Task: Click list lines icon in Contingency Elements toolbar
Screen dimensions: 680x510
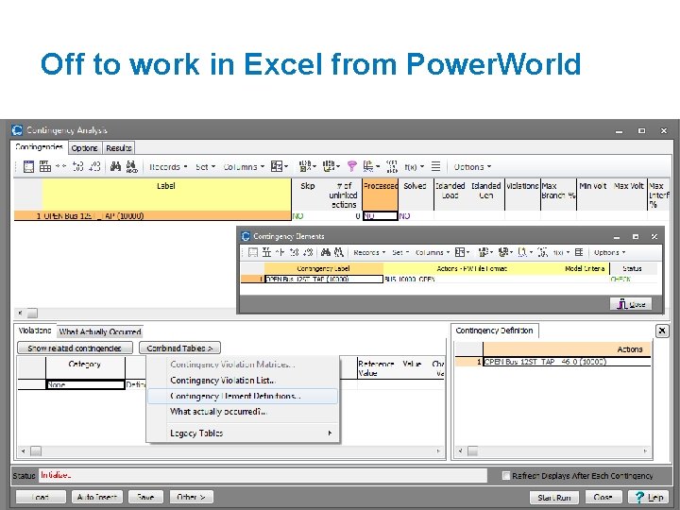Action: coord(579,252)
